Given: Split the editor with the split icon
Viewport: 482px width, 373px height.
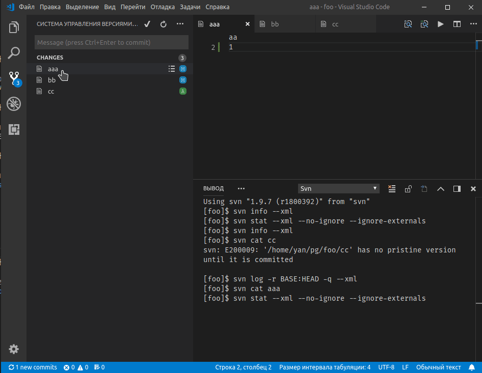Looking at the screenshot, I should [457, 24].
